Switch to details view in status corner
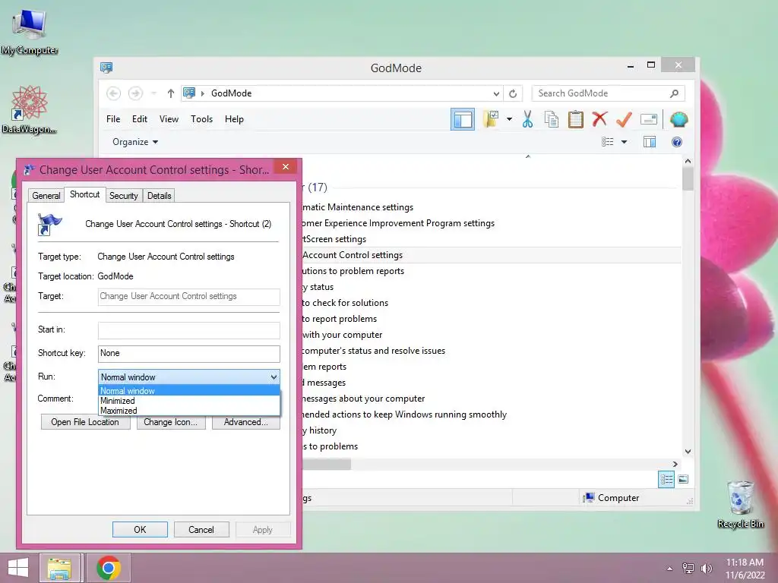Screen dimensions: 778x583 pos(666,480)
